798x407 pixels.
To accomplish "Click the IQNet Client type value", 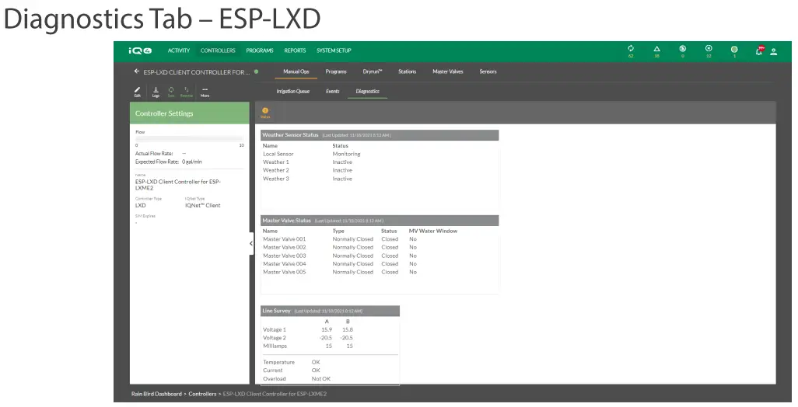I will pos(202,206).
